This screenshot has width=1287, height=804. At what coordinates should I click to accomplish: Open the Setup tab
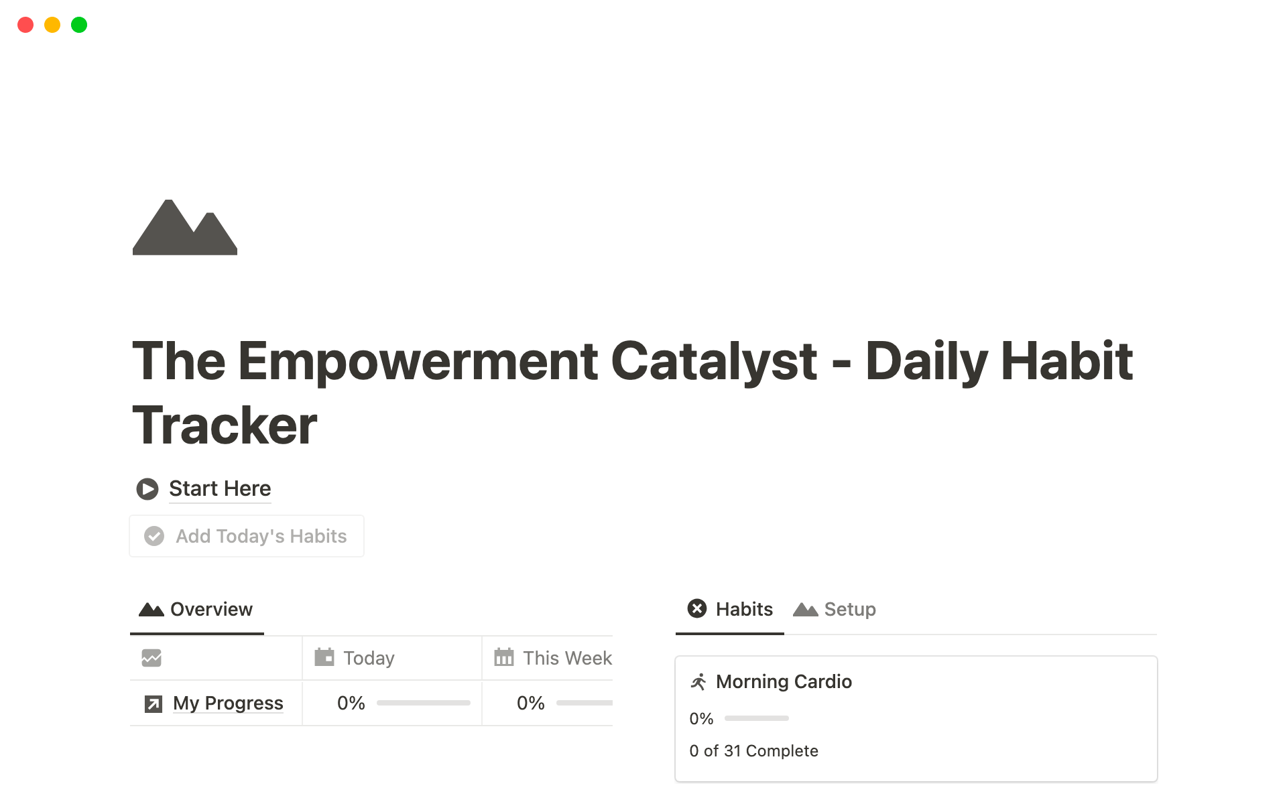click(835, 610)
